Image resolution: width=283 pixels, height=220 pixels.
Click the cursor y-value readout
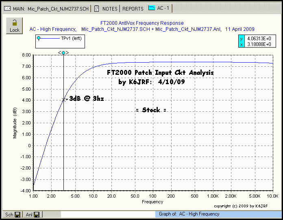point(259,38)
